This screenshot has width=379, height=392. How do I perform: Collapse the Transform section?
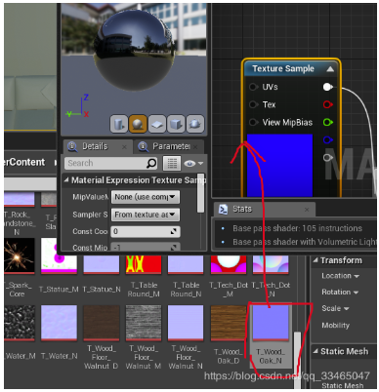point(316,260)
